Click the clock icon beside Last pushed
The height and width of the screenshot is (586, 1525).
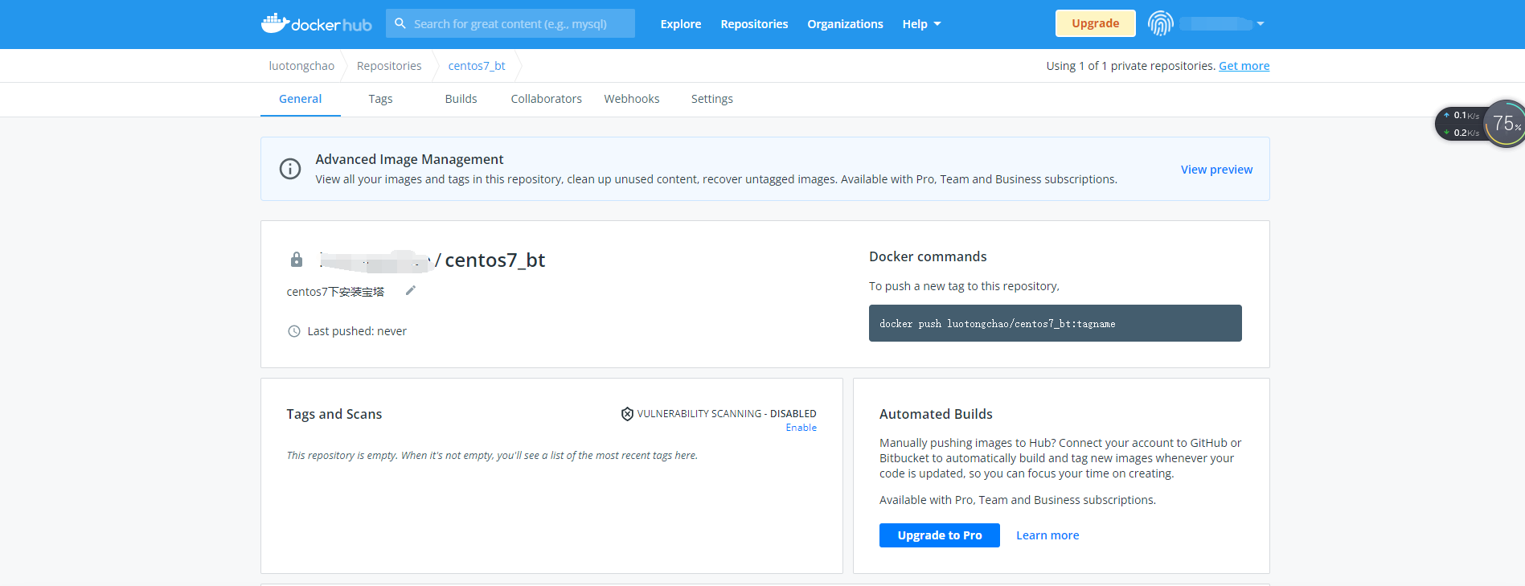294,331
